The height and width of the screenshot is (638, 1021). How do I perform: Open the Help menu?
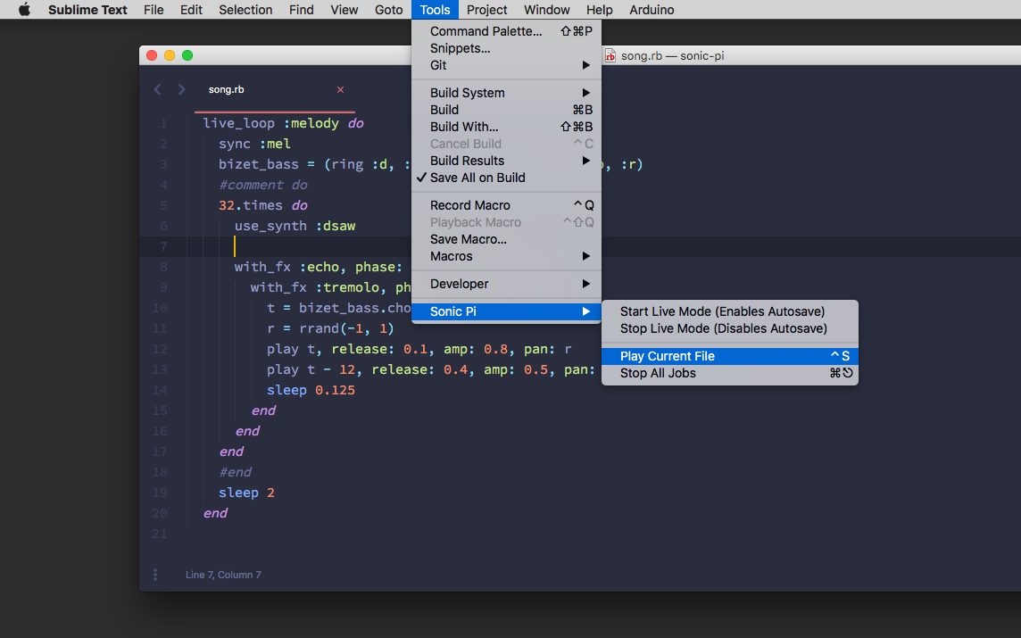(599, 10)
